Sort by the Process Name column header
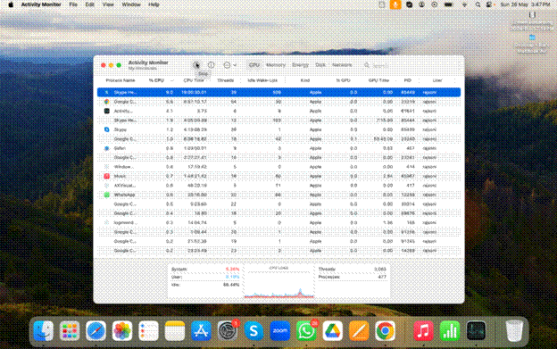Viewport: 557px width, 349px height. (x=121, y=80)
